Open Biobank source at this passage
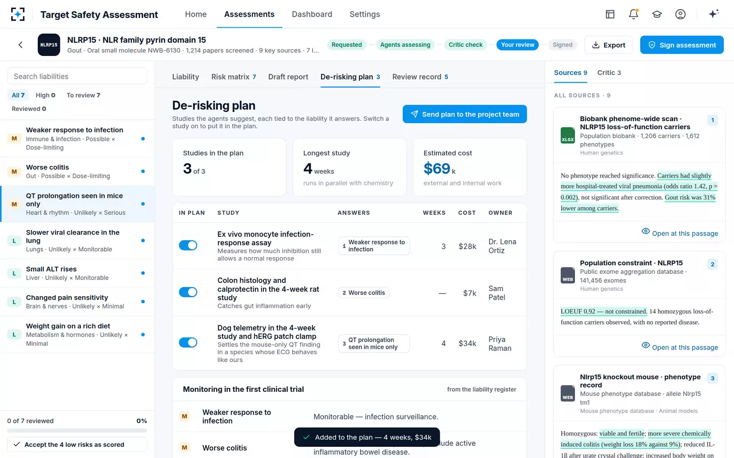Screen dimensions: 734x458 tap(680, 233)
